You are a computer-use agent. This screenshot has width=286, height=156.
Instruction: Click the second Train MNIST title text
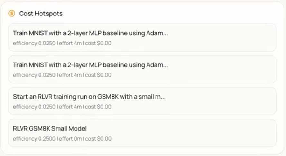pyautogui.click(x=90, y=65)
